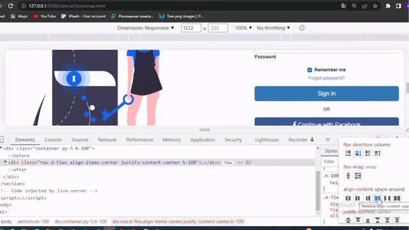Viewport: 409px width, 230px height.
Task: Open the zoom indicator in the address bar
Action: pos(354,6)
